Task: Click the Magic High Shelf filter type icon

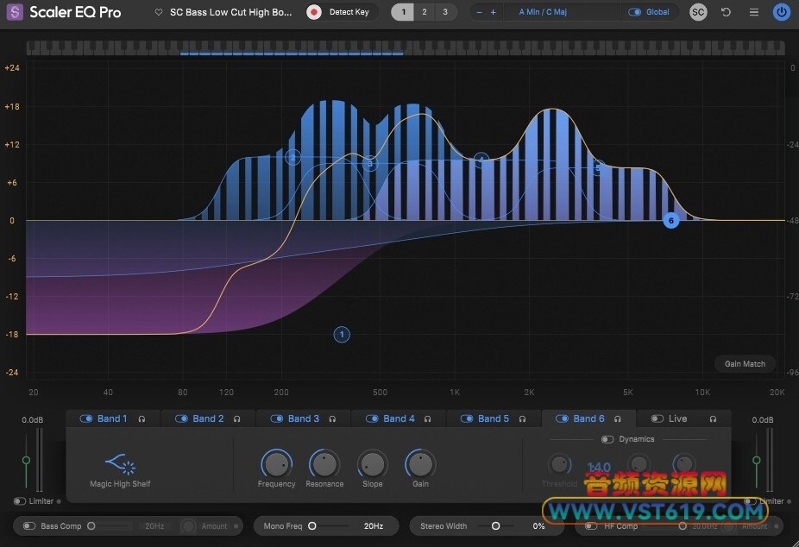Action: point(120,463)
